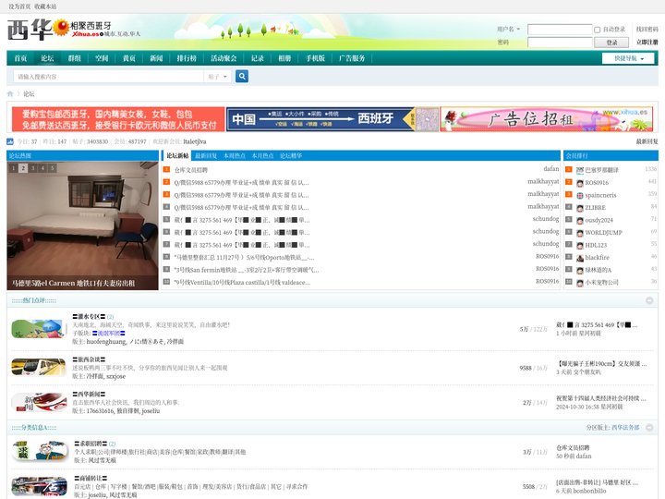Screen dimensions: 665x499
Task: Open the 商铺转让 forum icon
Action: click(39, 486)
